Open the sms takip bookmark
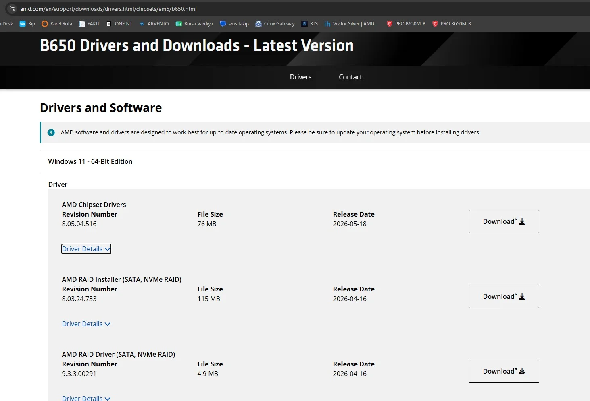Viewport: 590px width, 401px height. point(234,24)
